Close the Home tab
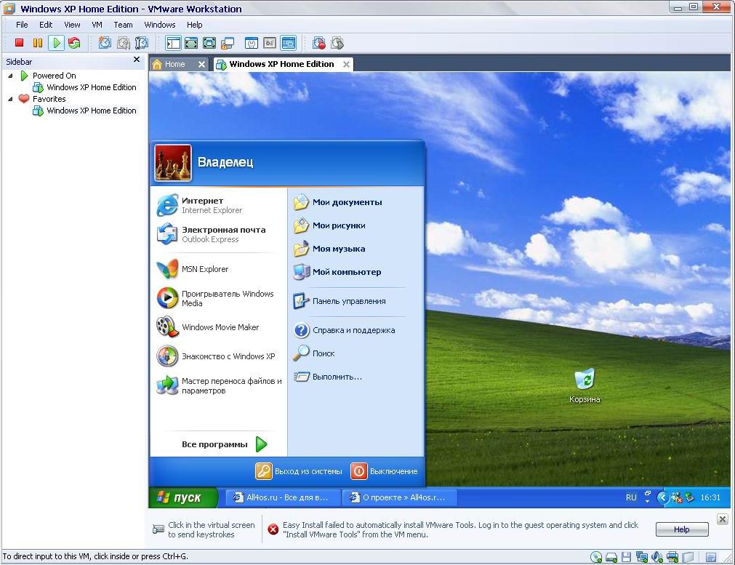 pos(201,64)
